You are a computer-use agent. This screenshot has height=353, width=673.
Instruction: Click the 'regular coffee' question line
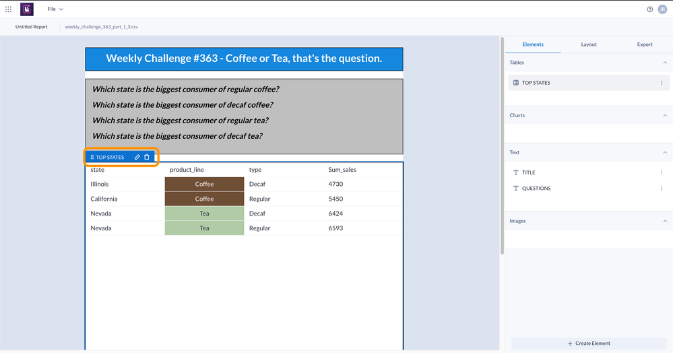[x=185, y=90]
